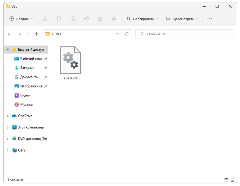
Task: Expand the DVD-дисковод (D:) node
Action: (7, 139)
